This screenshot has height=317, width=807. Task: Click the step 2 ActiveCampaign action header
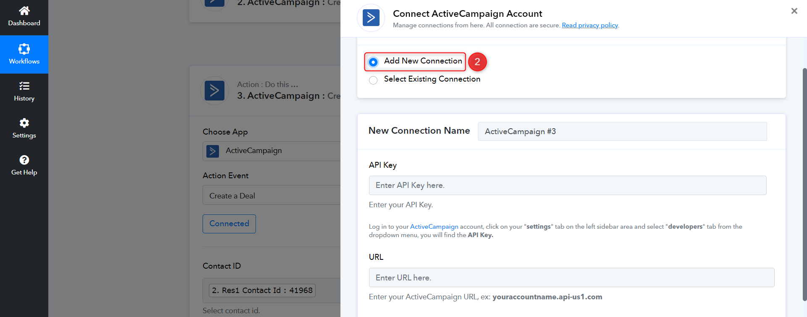click(x=289, y=3)
